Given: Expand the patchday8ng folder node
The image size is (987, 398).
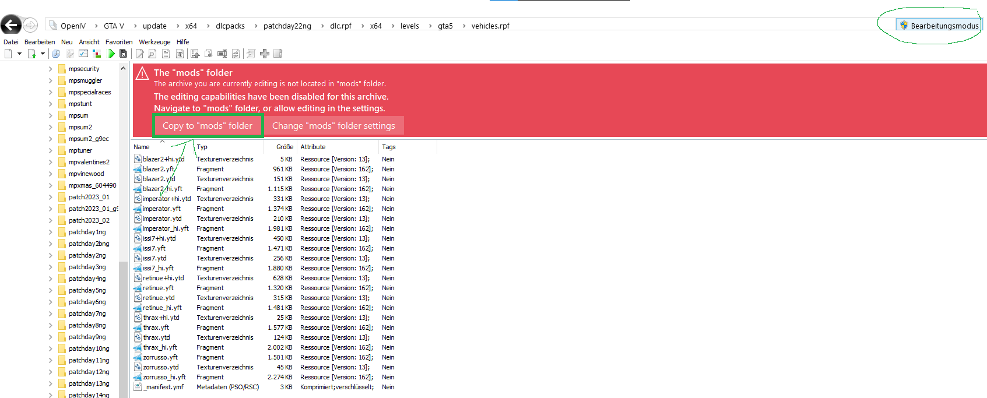Looking at the screenshot, I should click(x=50, y=325).
